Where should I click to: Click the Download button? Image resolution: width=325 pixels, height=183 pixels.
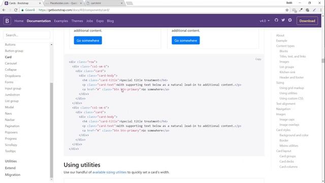[307, 21]
